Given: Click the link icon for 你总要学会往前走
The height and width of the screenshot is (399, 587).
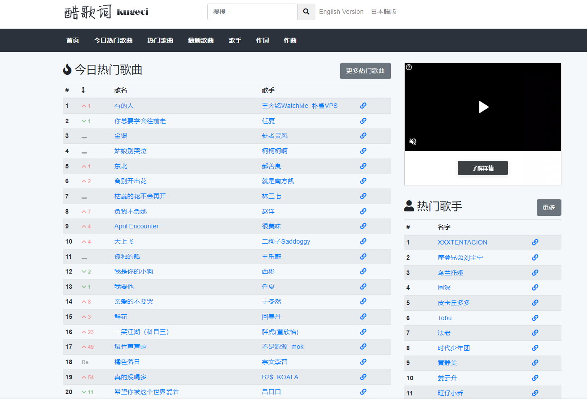Looking at the screenshot, I should click(x=364, y=121).
